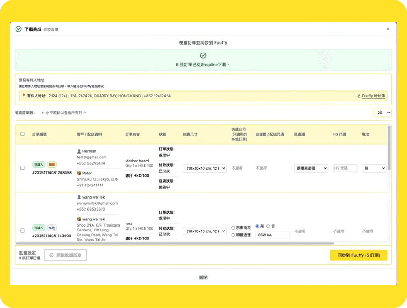Viewport: 407px width, 308px height.
Task: Open the Fuuffy 地址簿 address book link
Action: (373, 96)
